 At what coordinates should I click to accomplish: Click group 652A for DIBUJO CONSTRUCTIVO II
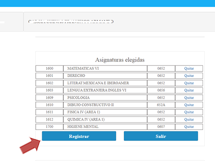tap(161, 105)
